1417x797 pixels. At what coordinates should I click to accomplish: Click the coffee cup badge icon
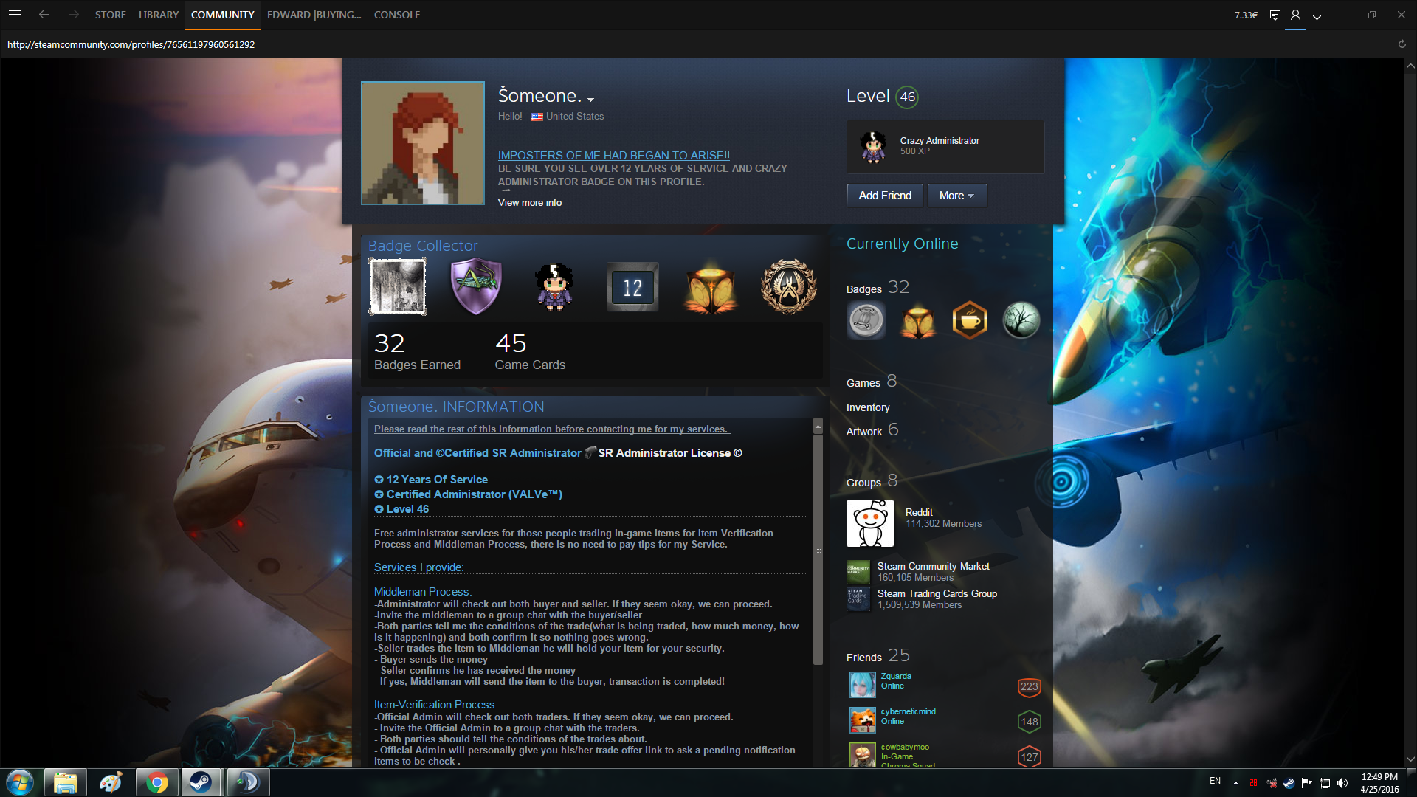click(970, 320)
